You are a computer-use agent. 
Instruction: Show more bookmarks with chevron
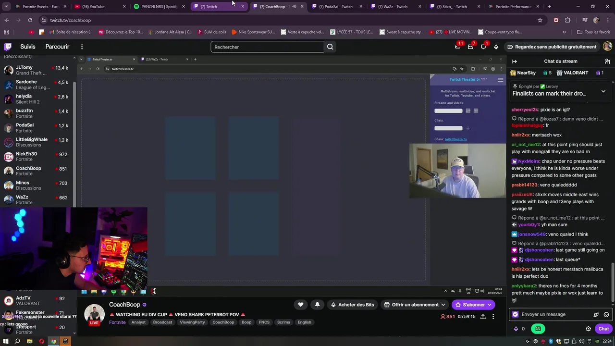click(x=564, y=32)
